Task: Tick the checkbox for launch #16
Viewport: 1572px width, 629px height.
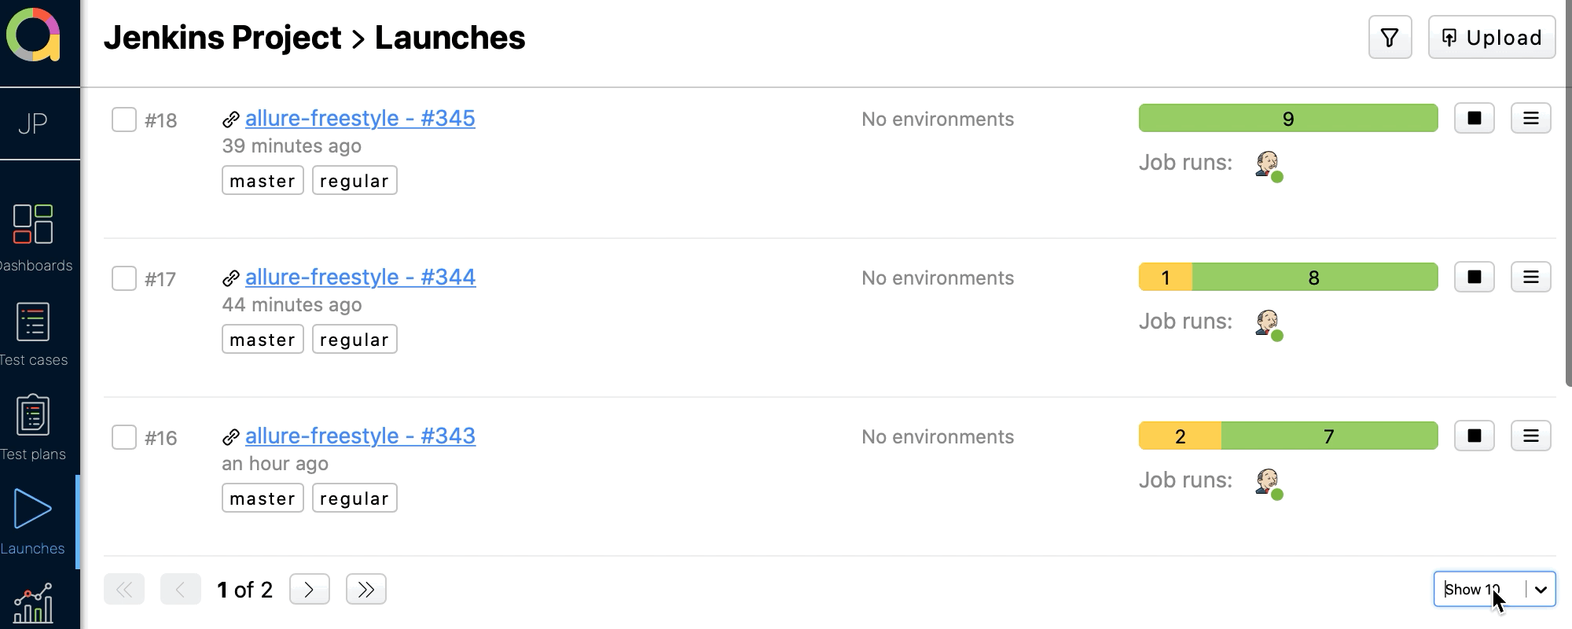Action: pyautogui.click(x=123, y=438)
